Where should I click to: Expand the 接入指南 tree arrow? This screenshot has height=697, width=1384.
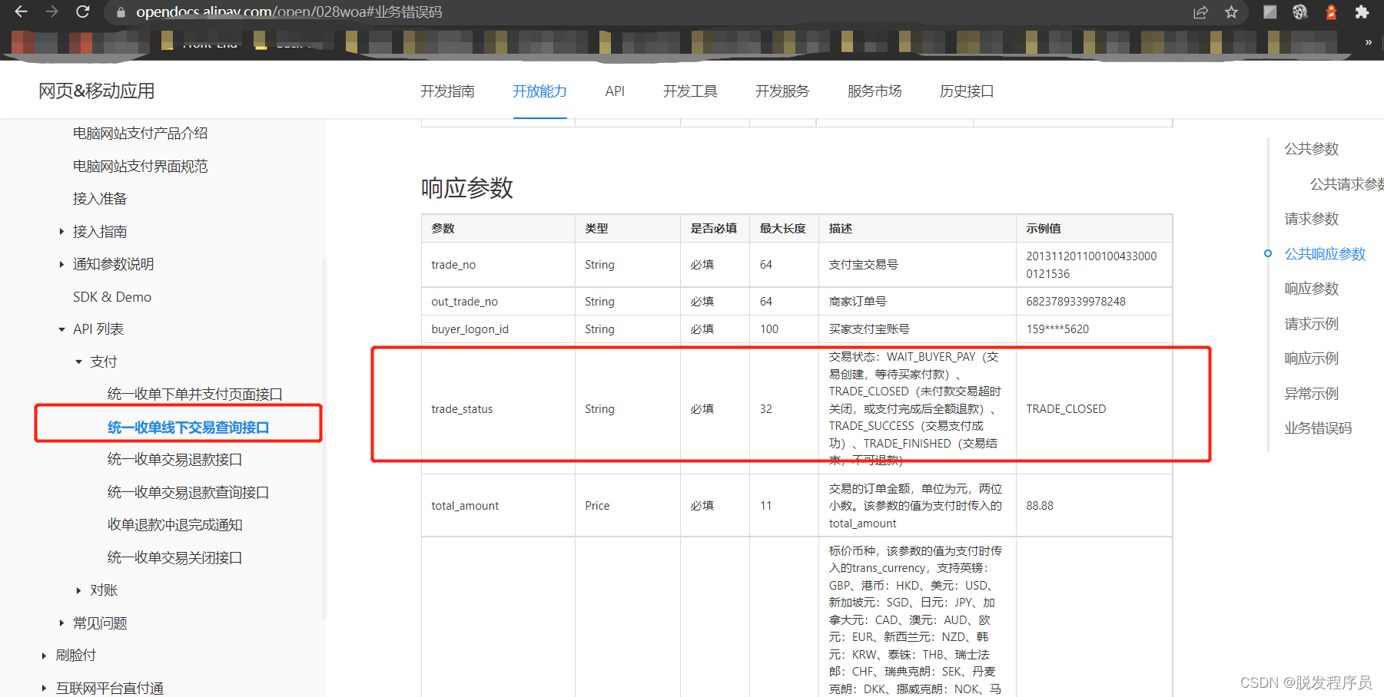click(x=61, y=232)
